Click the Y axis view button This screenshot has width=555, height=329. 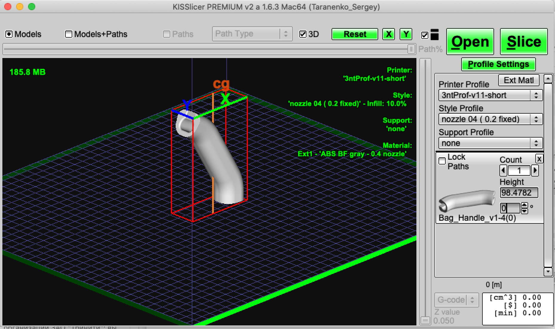tap(406, 34)
